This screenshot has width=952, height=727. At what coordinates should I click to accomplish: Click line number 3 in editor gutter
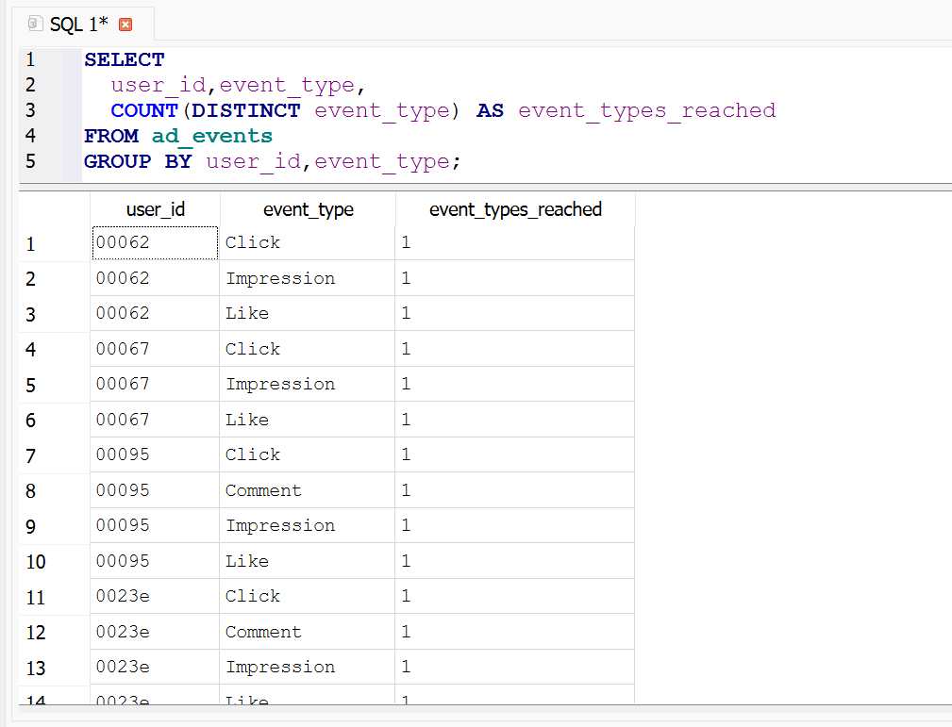click(30, 110)
